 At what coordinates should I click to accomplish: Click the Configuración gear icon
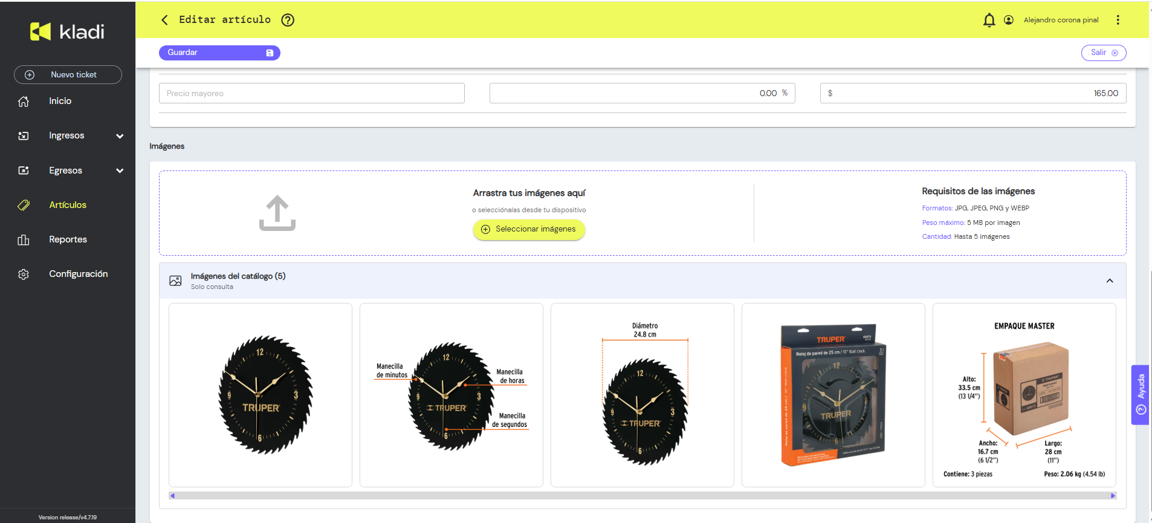point(24,274)
